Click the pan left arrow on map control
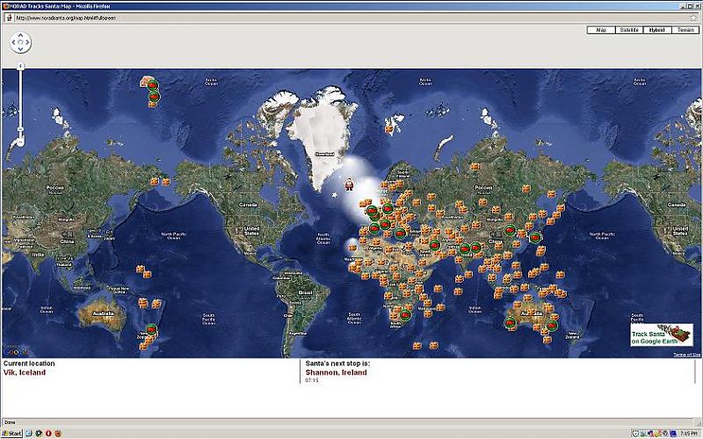The image size is (703, 439). point(12,42)
